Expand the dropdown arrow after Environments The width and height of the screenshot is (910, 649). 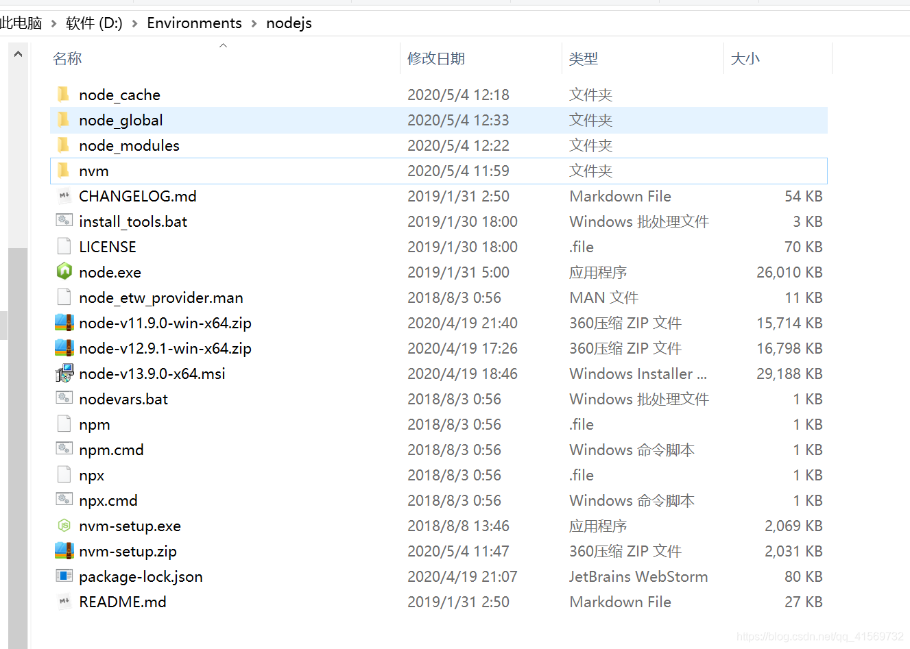(x=254, y=23)
